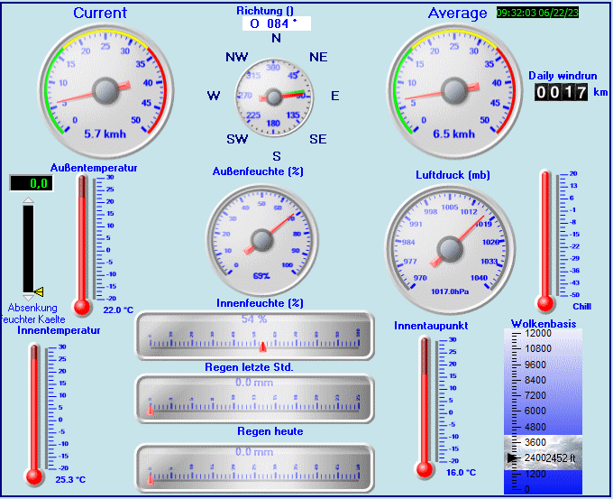Image resolution: width=613 pixels, height=499 pixels.
Task: Click the NE compass direction label
Action: coord(318,57)
